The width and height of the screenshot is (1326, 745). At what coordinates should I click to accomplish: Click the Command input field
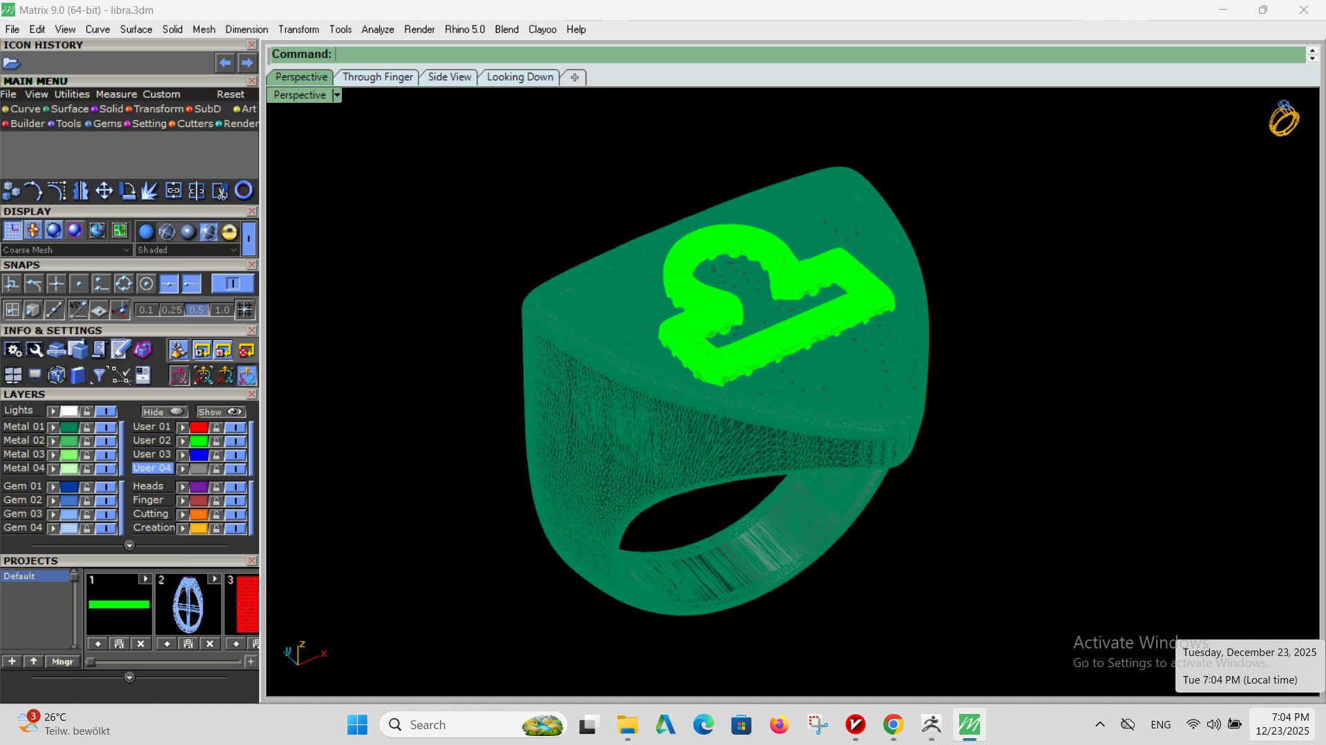click(820, 54)
